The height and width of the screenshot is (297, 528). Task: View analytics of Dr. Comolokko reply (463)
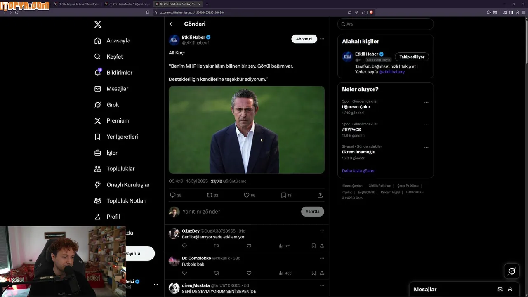tap(285, 273)
